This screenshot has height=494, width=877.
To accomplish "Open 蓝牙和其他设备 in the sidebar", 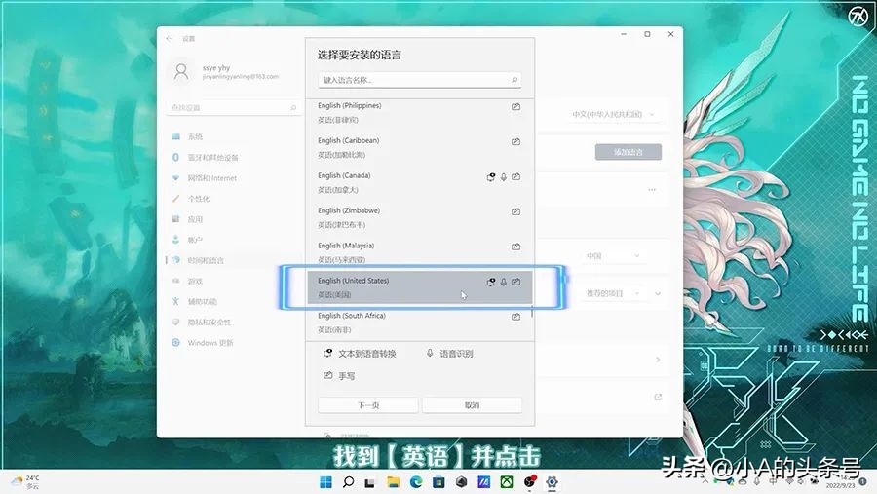I will coord(233,157).
